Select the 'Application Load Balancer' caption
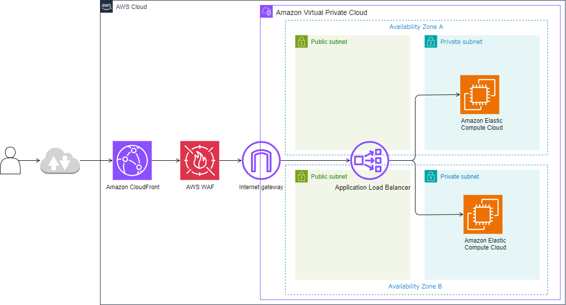 coord(372,188)
